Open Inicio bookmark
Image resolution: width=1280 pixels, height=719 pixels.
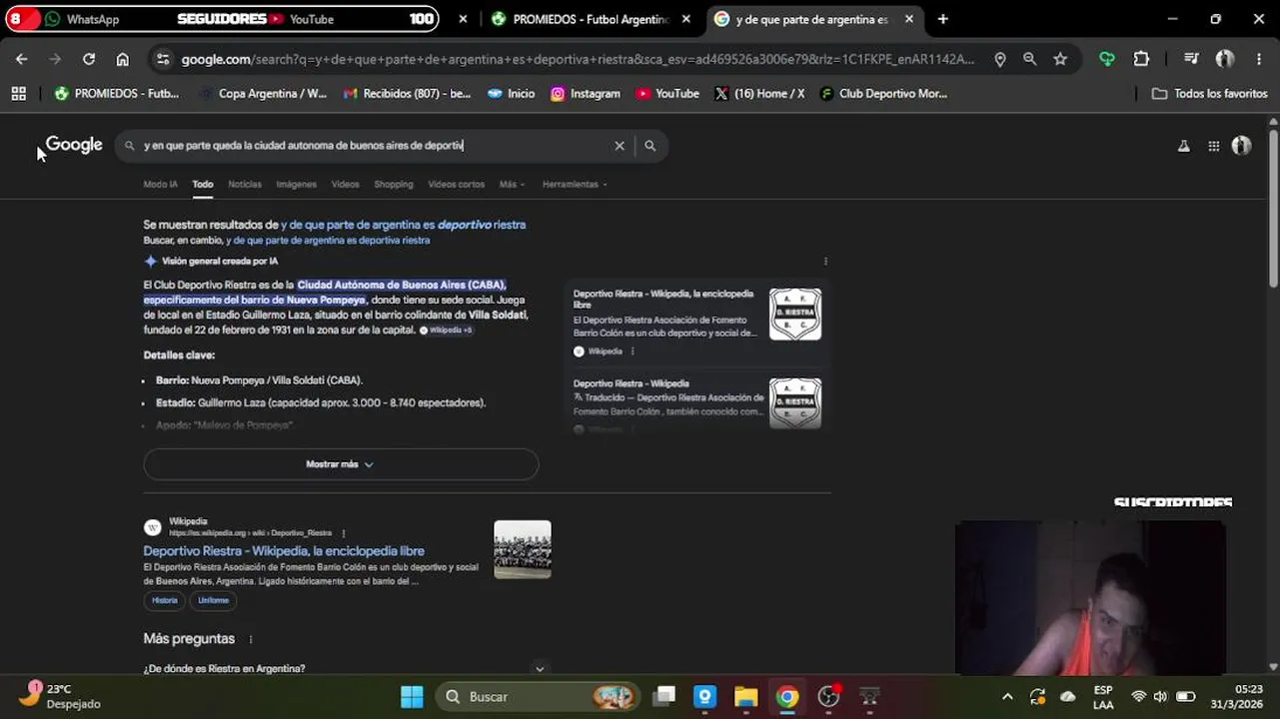[x=511, y=94]
